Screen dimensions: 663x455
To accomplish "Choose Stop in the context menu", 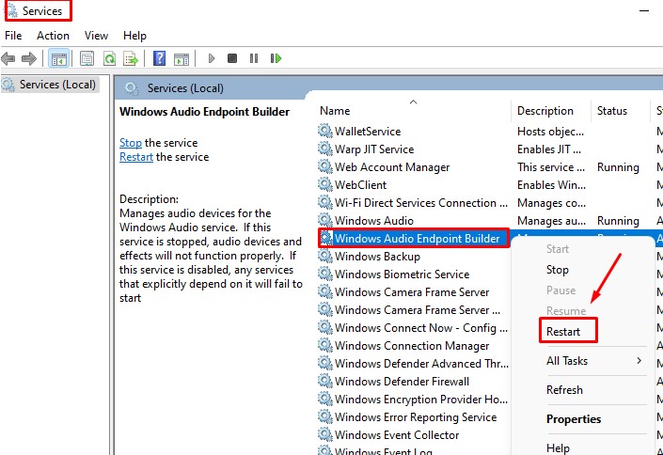I will point(558,270).
